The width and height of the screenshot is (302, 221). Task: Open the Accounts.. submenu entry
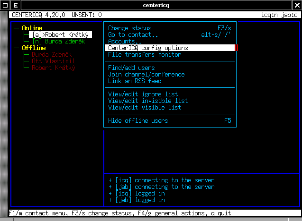pyautogui.click(x=125, y=41)
